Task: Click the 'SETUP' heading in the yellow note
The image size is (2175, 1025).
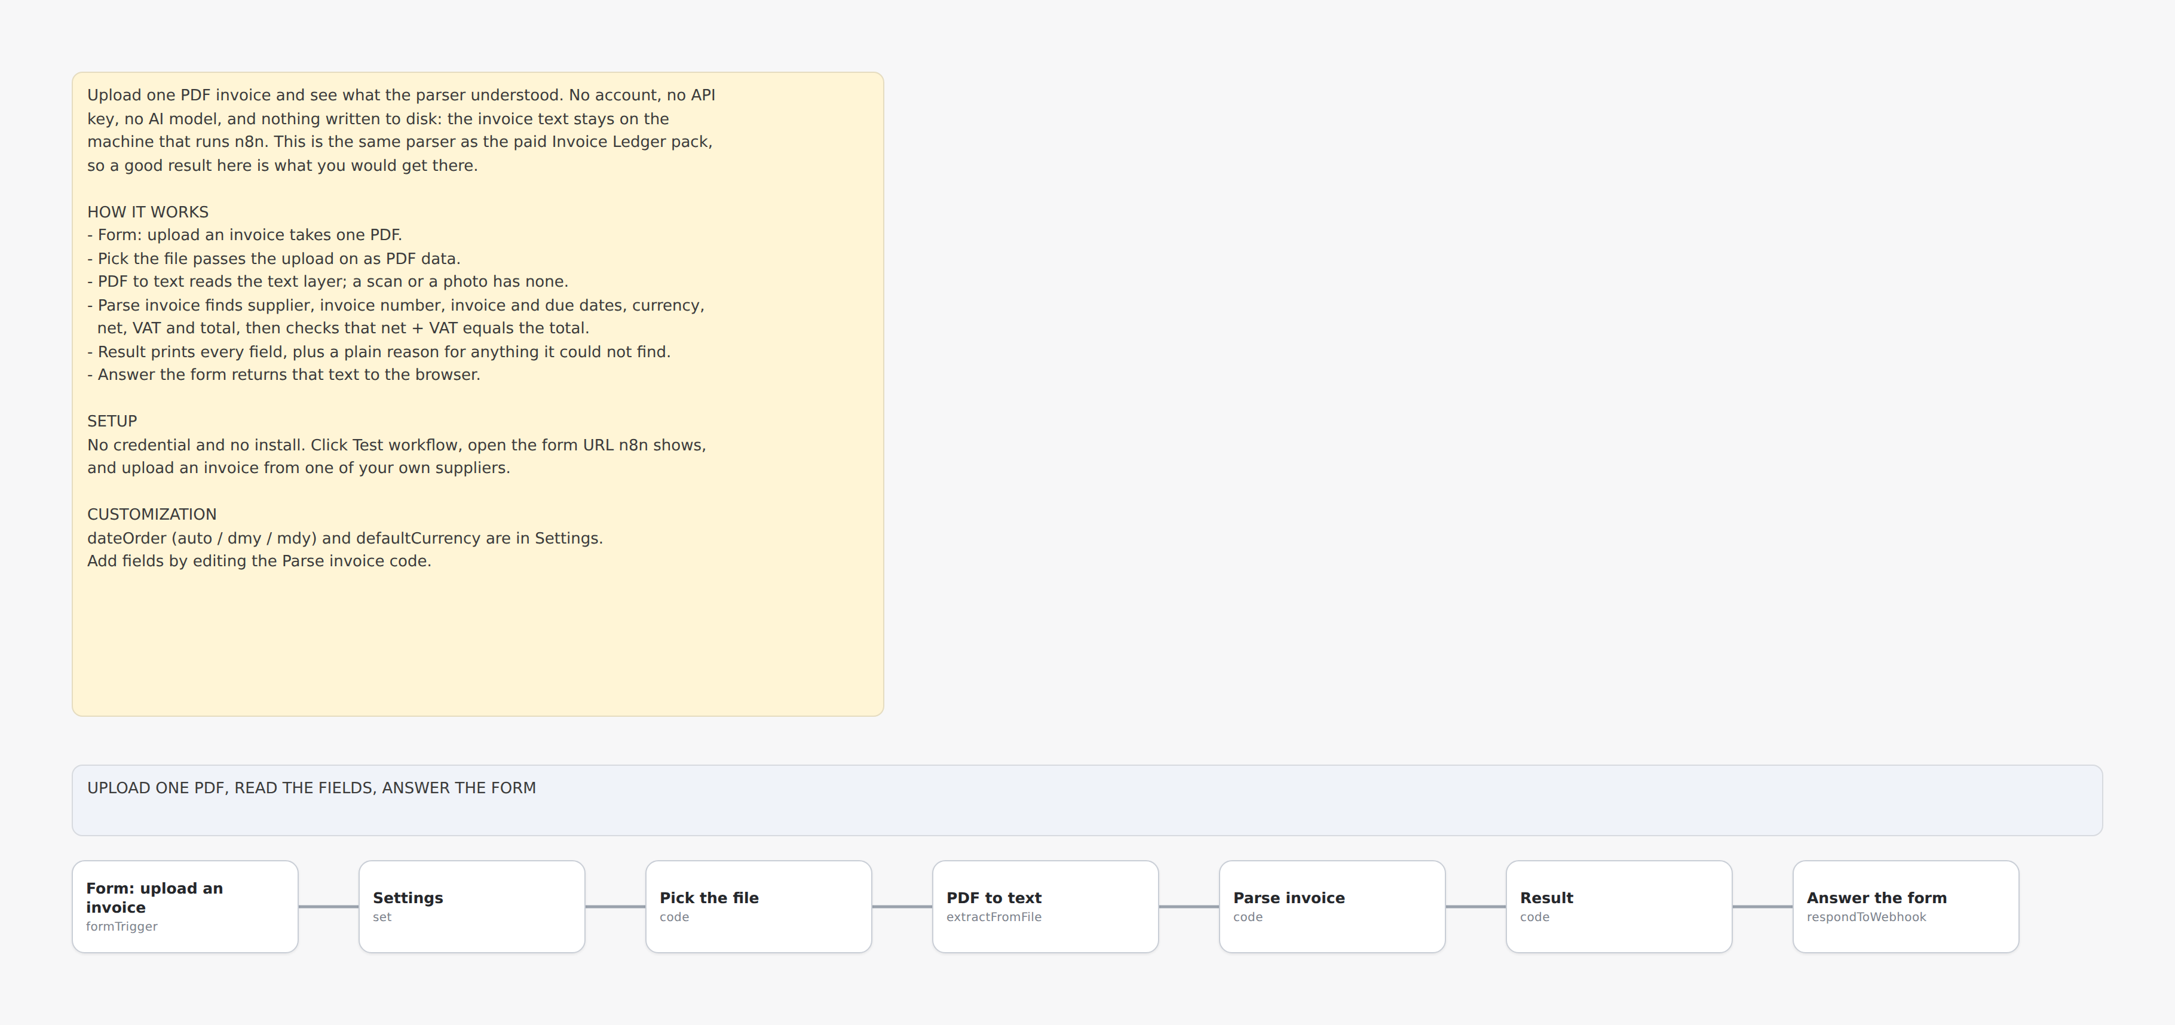Action: pyautogui.click(x=112, y=421)
